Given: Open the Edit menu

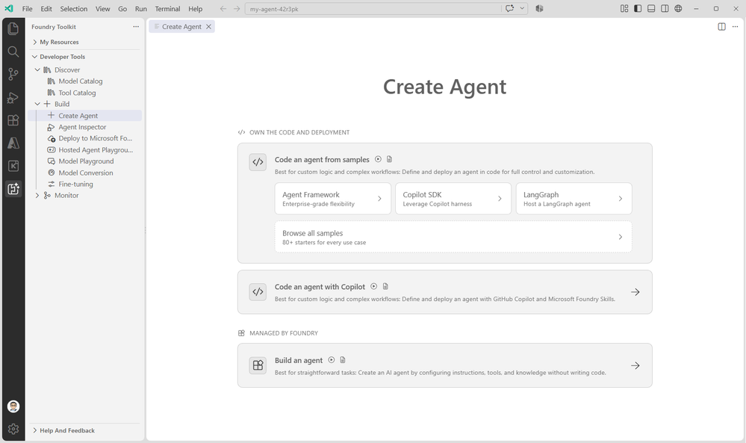Looking at the screenshot, I should (x=46, y=8).
